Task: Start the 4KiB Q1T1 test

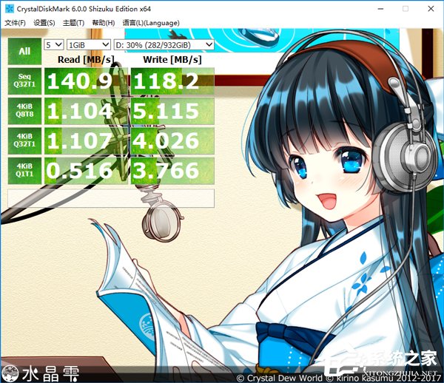Action: [24, 171]
